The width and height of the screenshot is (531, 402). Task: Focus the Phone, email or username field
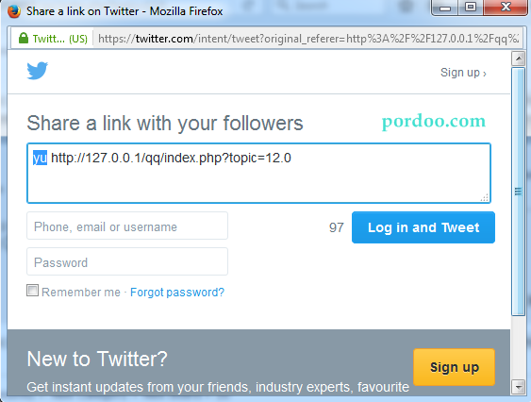127,226
